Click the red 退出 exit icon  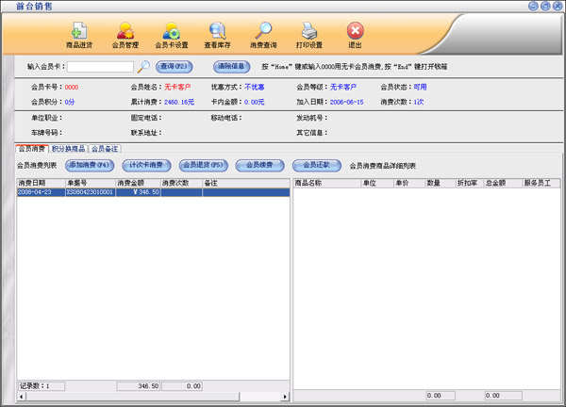[x=355, y=34]
